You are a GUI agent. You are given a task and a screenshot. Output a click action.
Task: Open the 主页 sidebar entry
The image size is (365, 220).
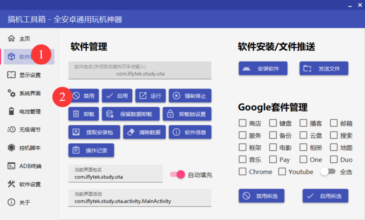[29, 38]
